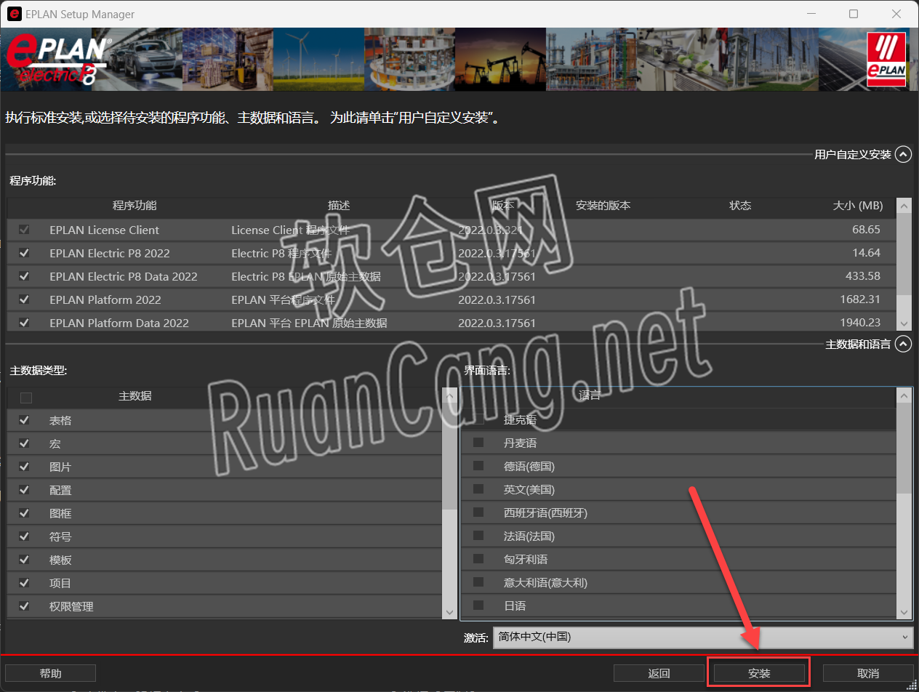
Task: Collapse the 主数据和语言 section
Action: (903, 344)
